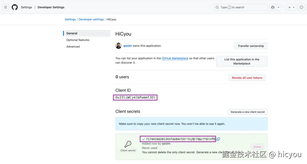This screenshot has width=307, height=164.
Task: Expand the Copilot dropdown arrow
Action: click(x=279, y=7)
